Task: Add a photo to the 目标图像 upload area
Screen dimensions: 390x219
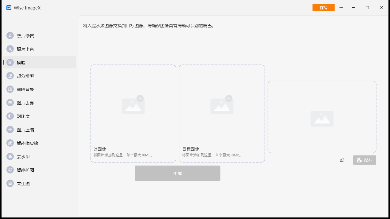Action: click(222, 105)
